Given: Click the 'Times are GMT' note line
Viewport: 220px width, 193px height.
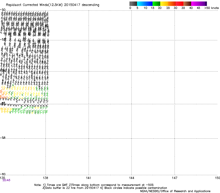Looking at the screenshot, I should pos(94,185).
